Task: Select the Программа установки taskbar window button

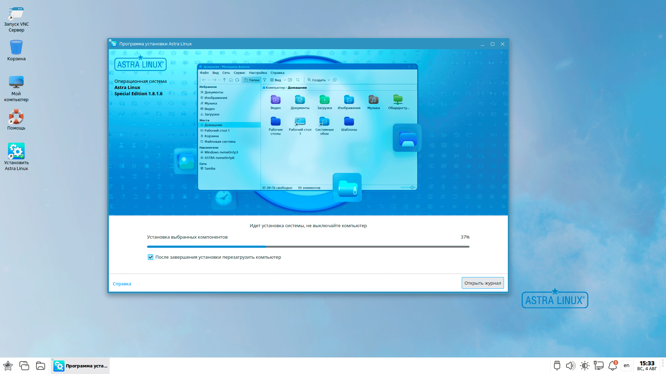Action: coord(80,366)
